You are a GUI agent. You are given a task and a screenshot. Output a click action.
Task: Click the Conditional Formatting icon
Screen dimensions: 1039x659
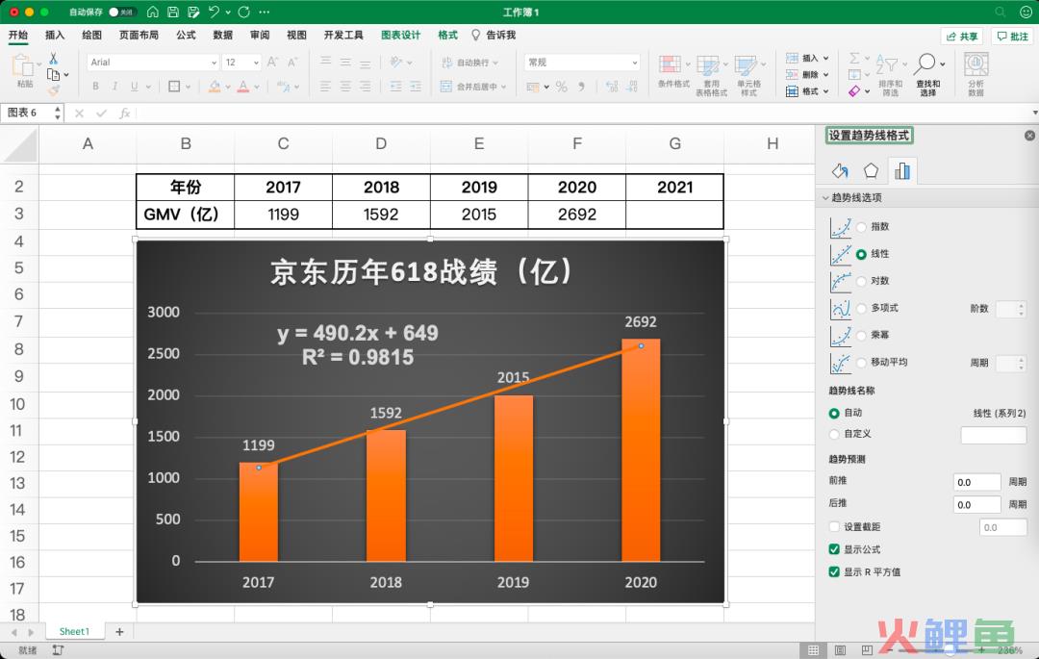[670, 64]
